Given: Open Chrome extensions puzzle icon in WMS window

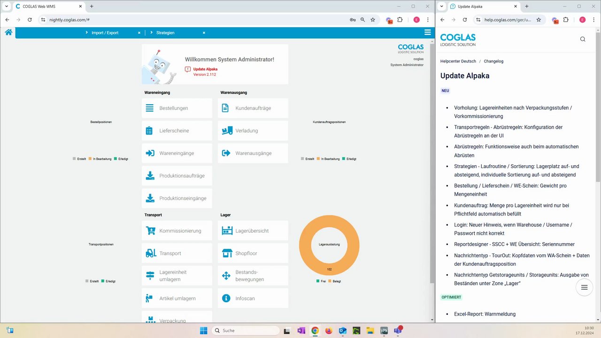Looking at the screenshot, I should click(x=400, y=20).
